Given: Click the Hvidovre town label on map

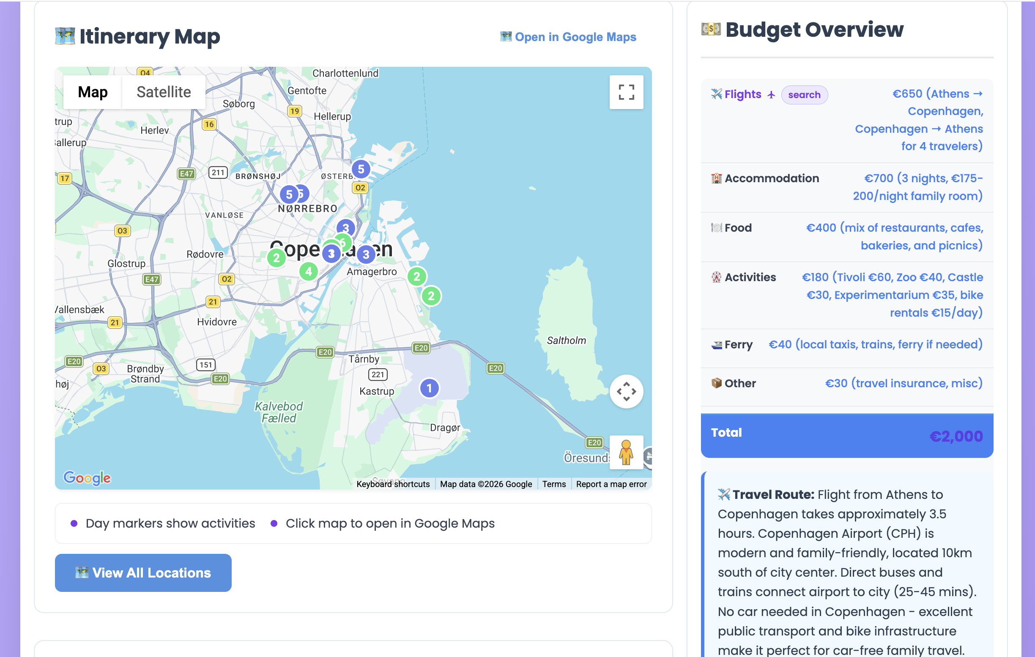Looking at the screenshot, I should (216, 322).
